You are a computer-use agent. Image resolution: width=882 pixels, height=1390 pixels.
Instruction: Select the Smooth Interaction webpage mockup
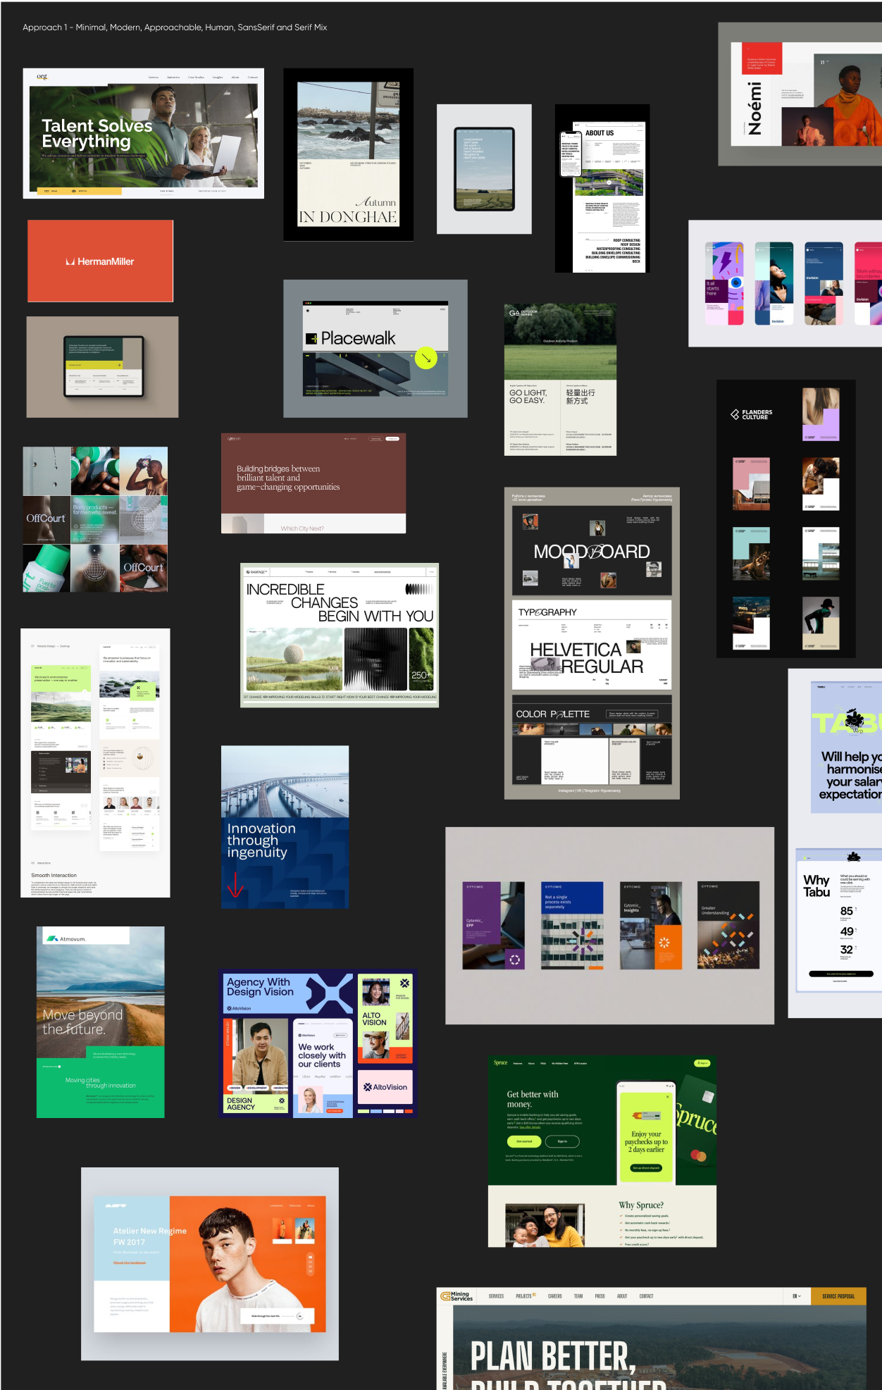click(95, 763)
